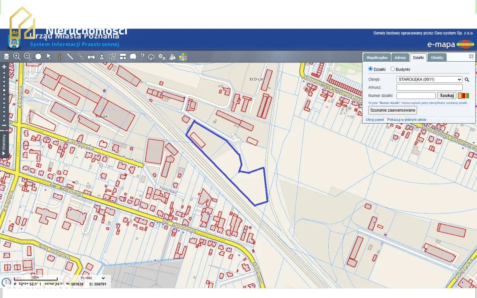Click the Numer działki input field
The height and width of the screenshot is (298, 477).
coord(416,96)
